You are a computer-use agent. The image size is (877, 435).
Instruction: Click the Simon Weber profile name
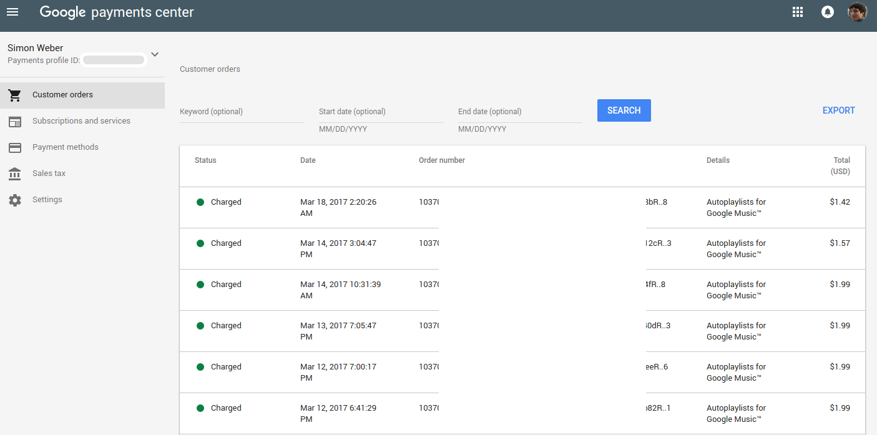pyautogui.click(x=36, y=48)
